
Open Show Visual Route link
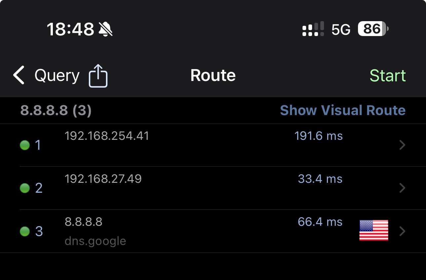click(343, 110)
